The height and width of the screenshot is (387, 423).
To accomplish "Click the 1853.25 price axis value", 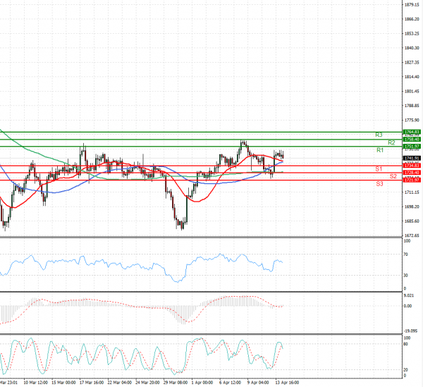I will pyautogui.click(x=412, y=34).
